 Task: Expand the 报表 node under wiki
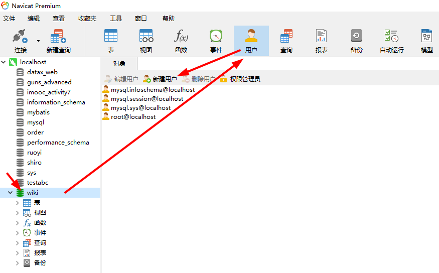tap(18, 253)
